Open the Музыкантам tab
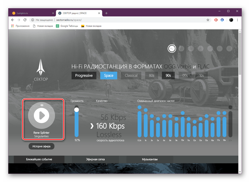250x182 pixels. (150, 159)
